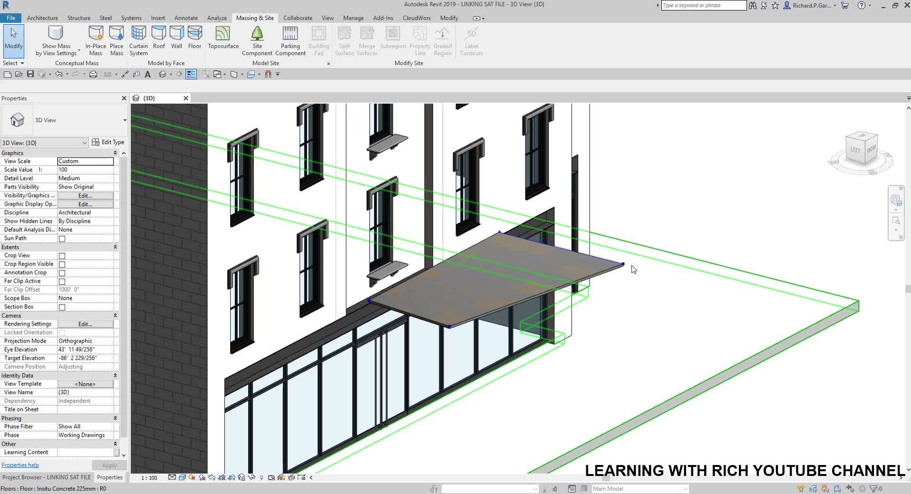Click the Save icon in quick access toolbar
This screenshot has height=494, width=911.
(30, 74)
